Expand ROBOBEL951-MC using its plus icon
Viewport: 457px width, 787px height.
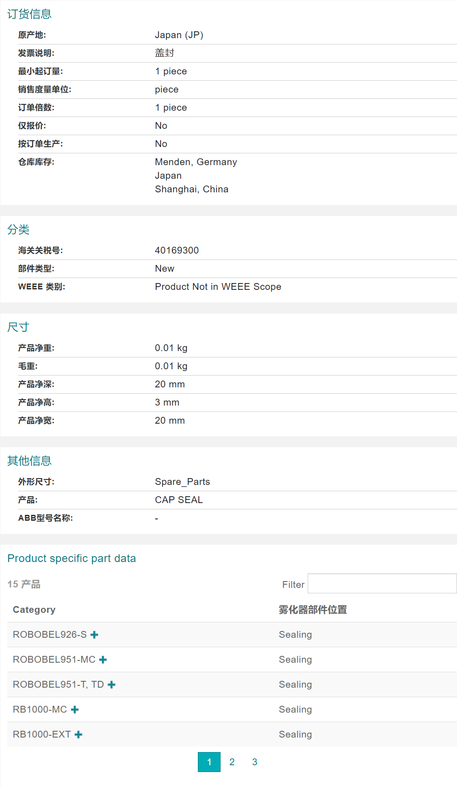[x=103, y=660]
